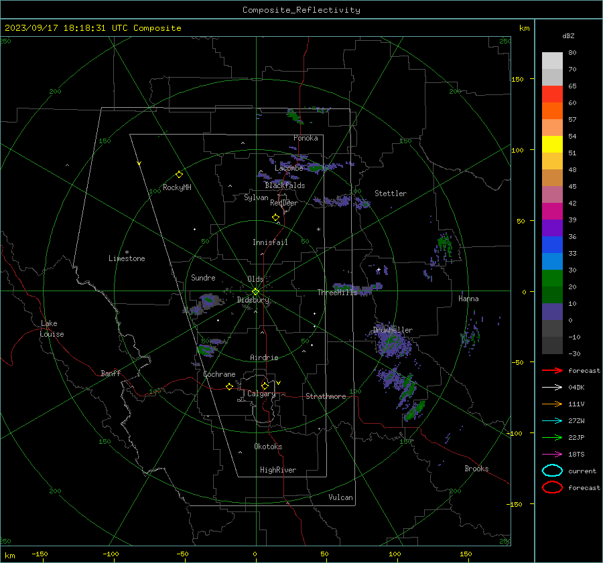Click the red forecast ellipse legend icon
603x563 pixels.
[552, 487]
